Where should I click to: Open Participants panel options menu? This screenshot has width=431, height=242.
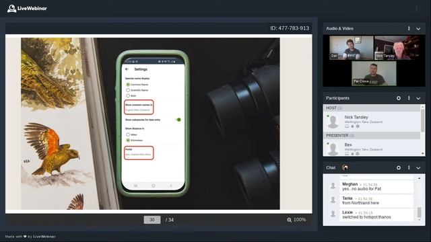409,98
